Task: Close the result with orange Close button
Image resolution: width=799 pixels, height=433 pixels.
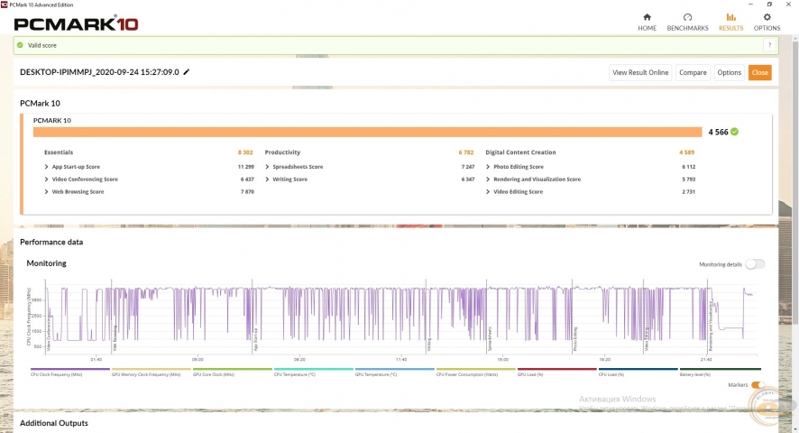Action: pyautogui.click(x=759, y=72)
